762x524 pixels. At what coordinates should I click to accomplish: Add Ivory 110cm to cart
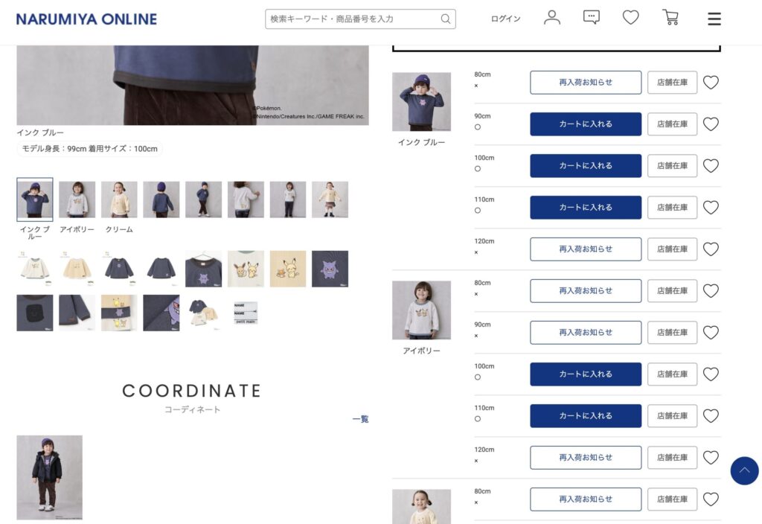pyautogui.click(x=586, y=415)
